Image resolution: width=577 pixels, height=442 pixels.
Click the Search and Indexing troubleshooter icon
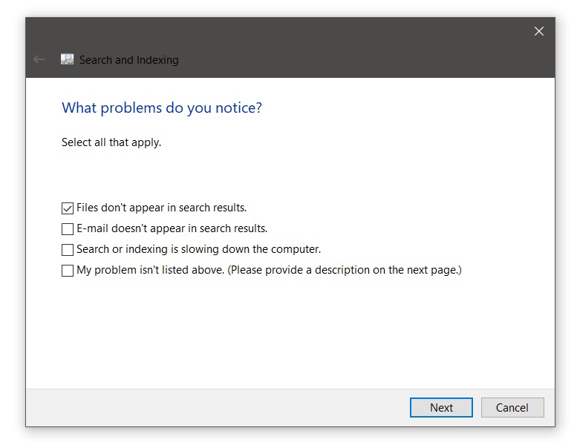point(67,59)
